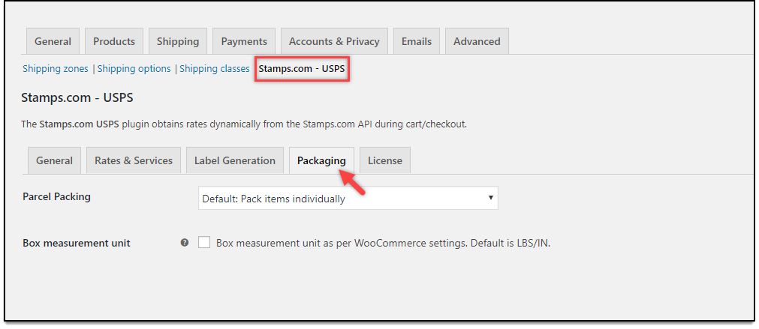Open the Payments tab

tap(244, 41)
